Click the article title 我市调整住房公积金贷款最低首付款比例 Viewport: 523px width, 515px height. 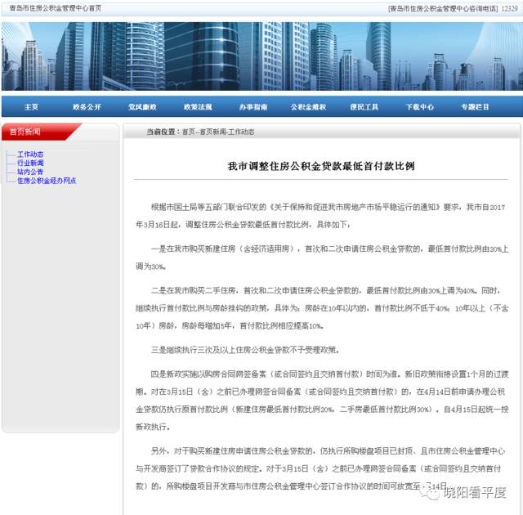point(321,166)
